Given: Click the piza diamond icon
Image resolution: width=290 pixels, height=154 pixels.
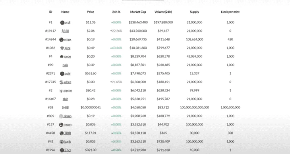Looking at the screenshot, I should 62,48.
